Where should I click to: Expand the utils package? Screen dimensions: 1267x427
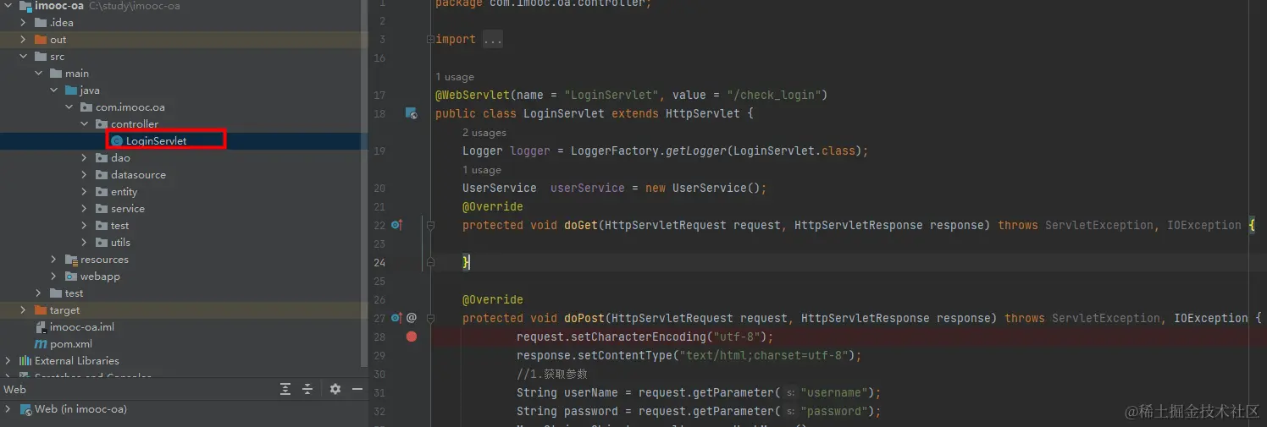coord(85,243)
